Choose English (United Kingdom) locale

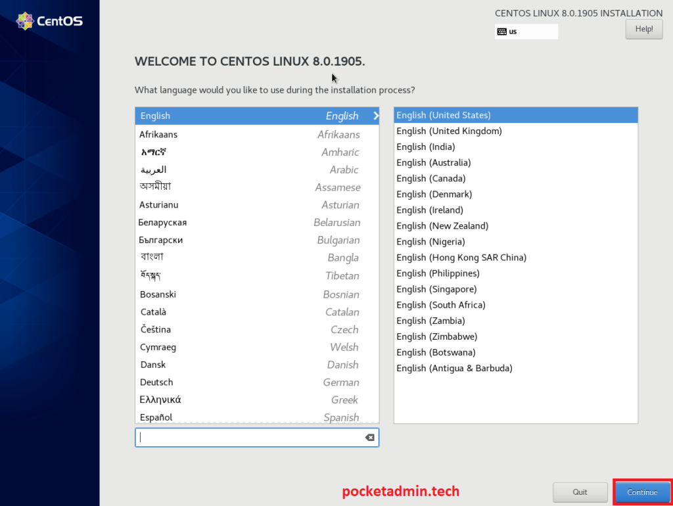coord(516,131)
